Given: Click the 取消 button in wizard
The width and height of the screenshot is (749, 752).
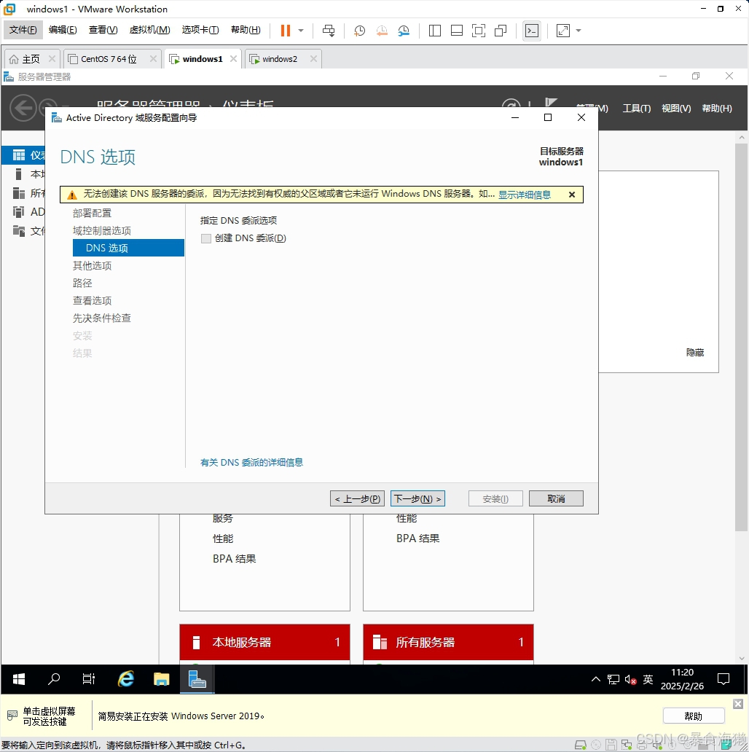Looking at the screenshot, I should pos(556,498).
